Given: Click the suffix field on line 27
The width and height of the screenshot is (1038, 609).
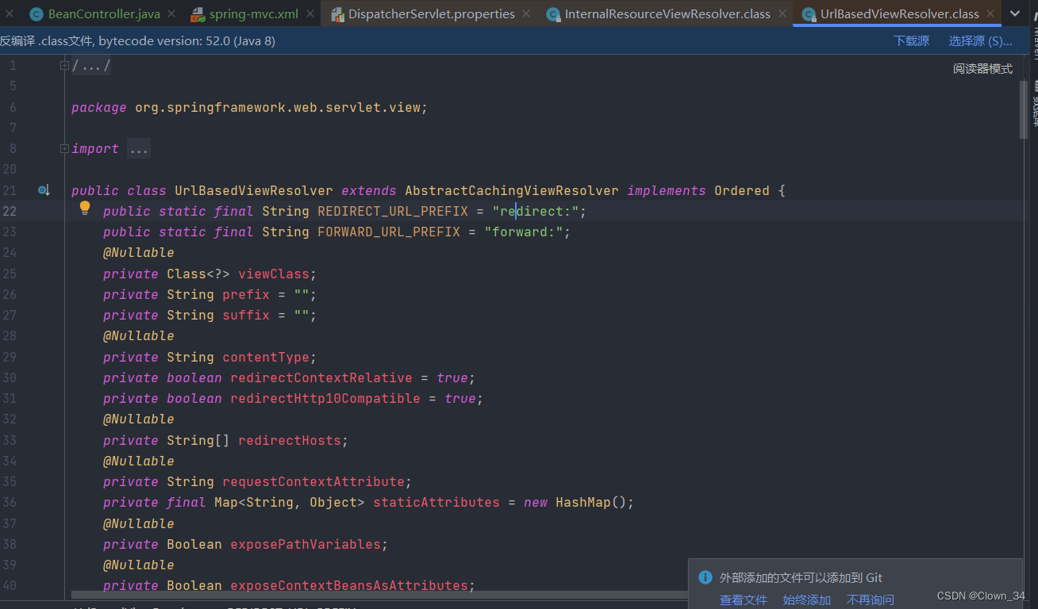Looking at the screenshot, I should [246, 315].
